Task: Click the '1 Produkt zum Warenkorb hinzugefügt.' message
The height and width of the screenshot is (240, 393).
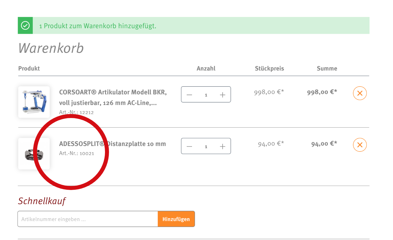Action: pos(98,26)
